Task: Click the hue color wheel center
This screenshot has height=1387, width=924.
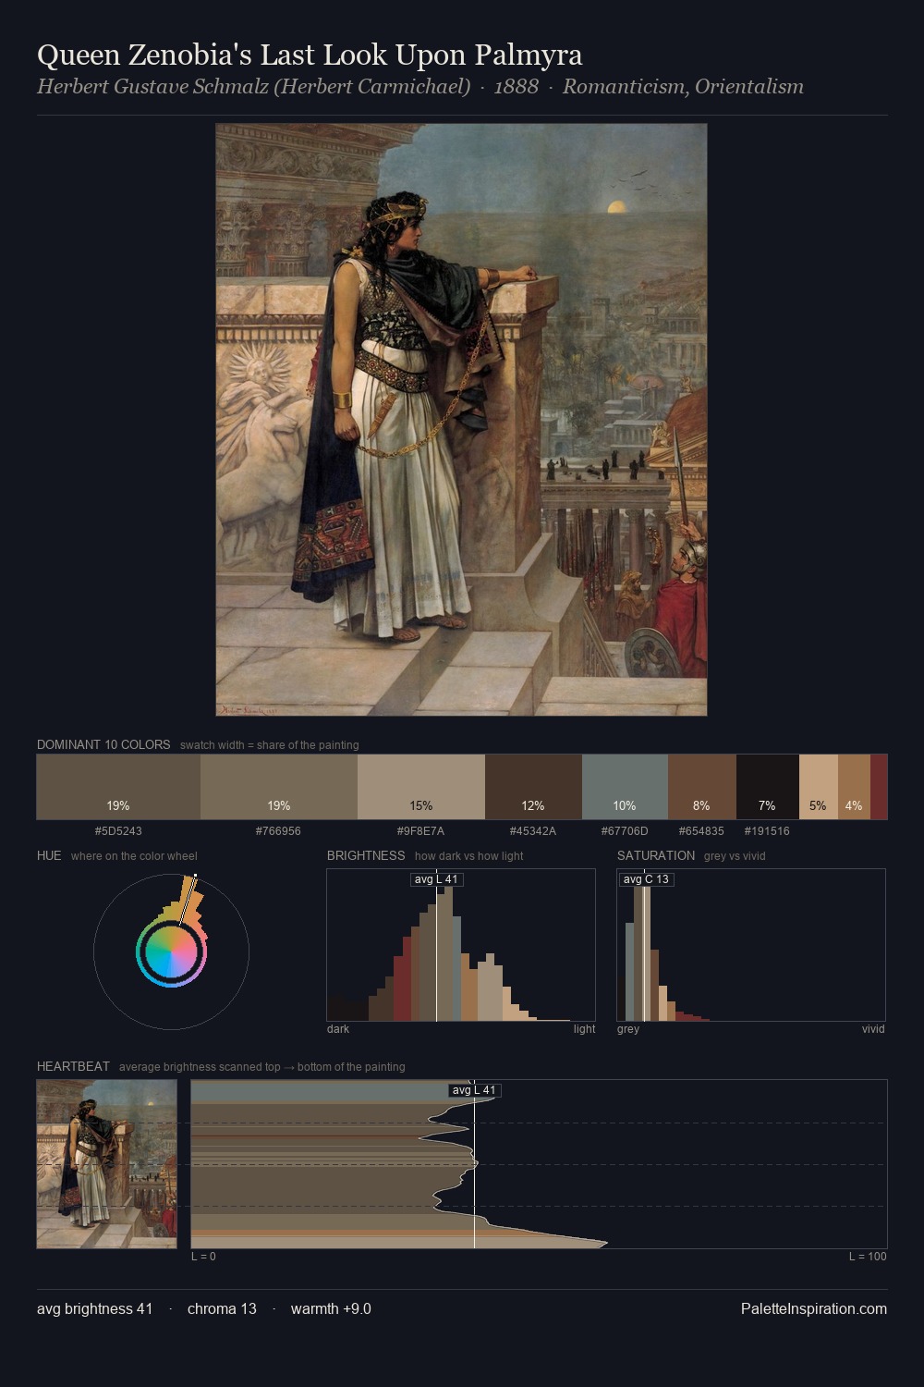Action: tap(171, 951)
